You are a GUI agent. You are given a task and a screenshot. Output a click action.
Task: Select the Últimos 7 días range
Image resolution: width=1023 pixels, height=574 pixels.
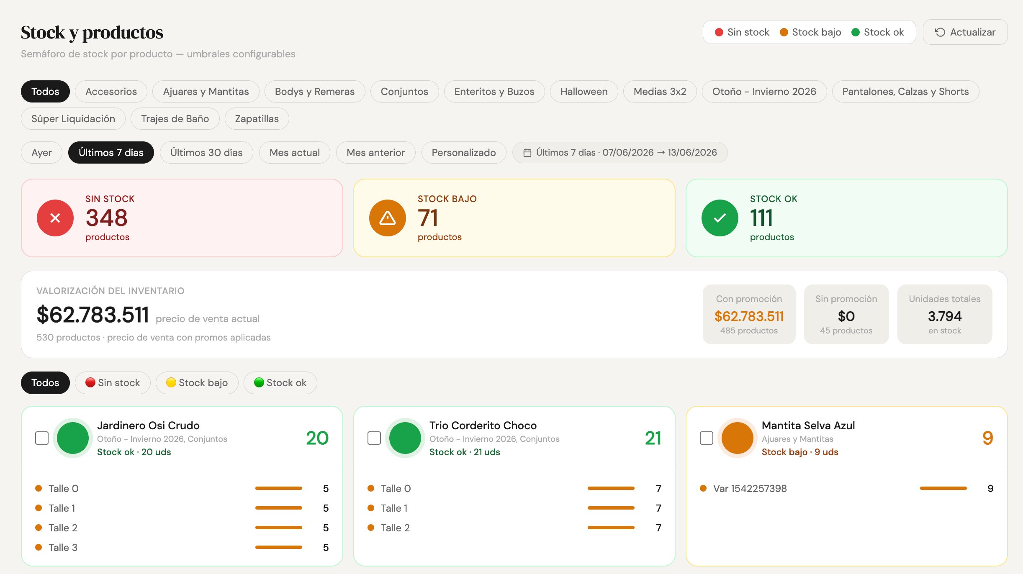point(111,153)
